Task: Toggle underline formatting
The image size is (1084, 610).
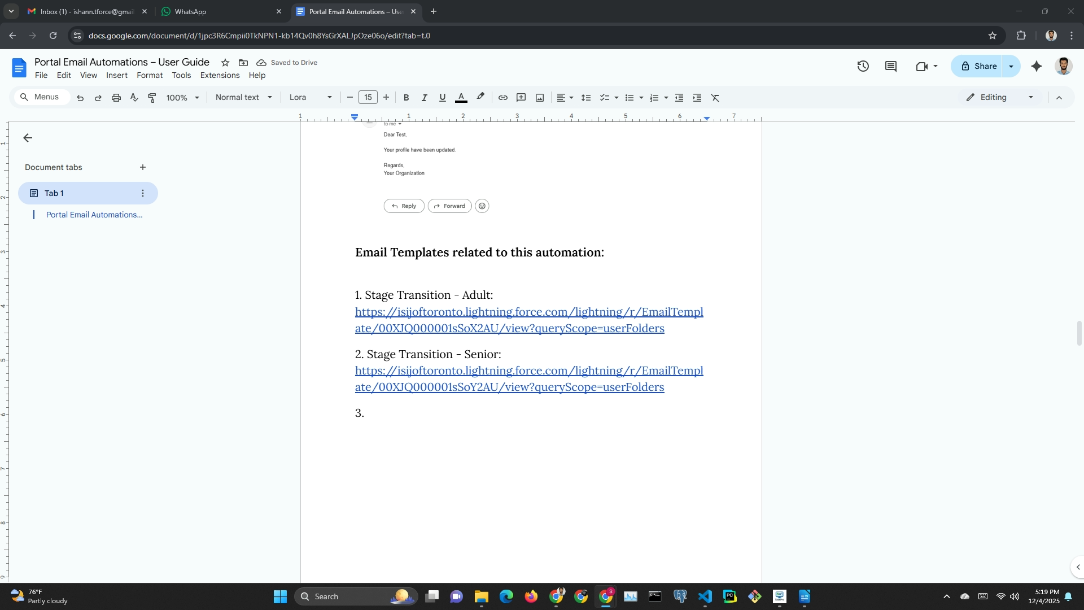Action: 442,98
